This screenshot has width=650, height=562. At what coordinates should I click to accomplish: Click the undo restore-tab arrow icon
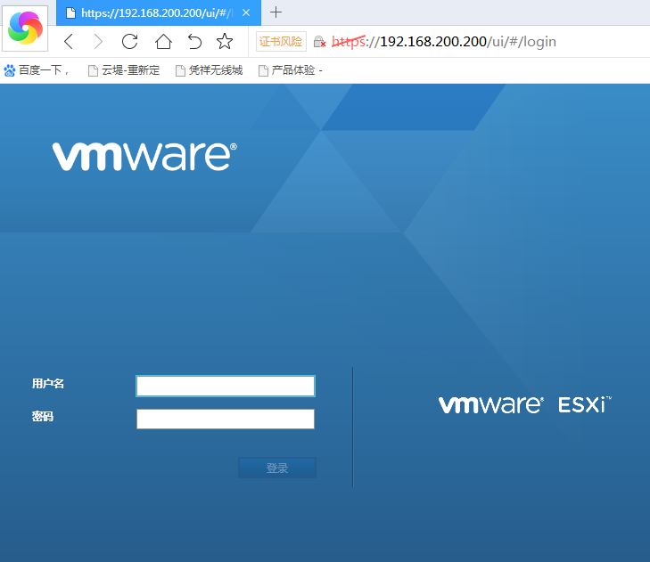[x=194, y=41]
